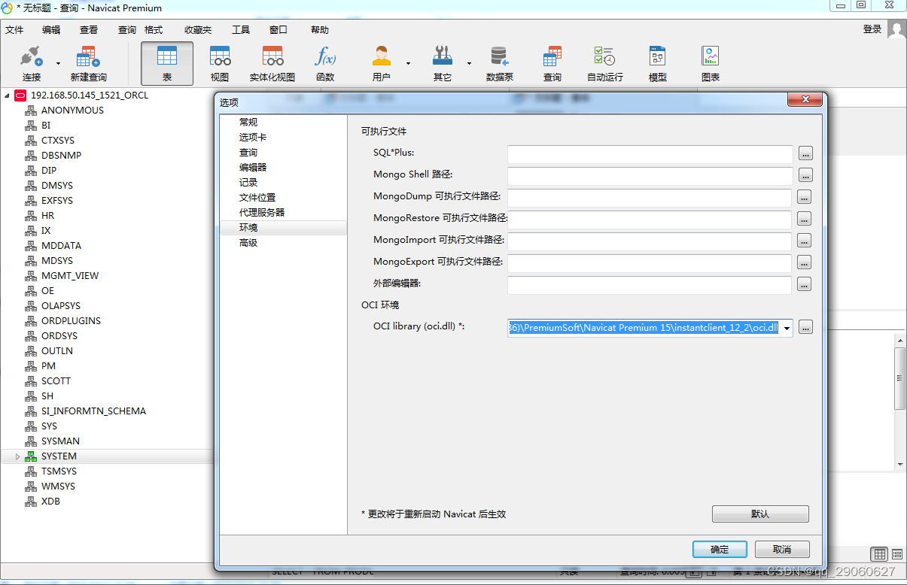Open the 文件 menu

[14, 30]
